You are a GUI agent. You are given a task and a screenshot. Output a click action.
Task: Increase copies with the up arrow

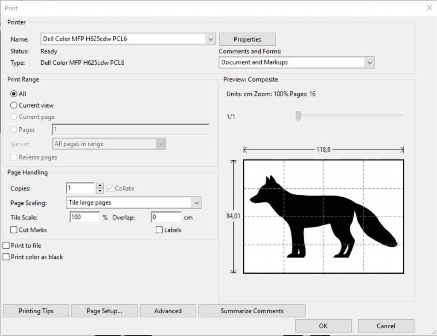coord(100,185)
